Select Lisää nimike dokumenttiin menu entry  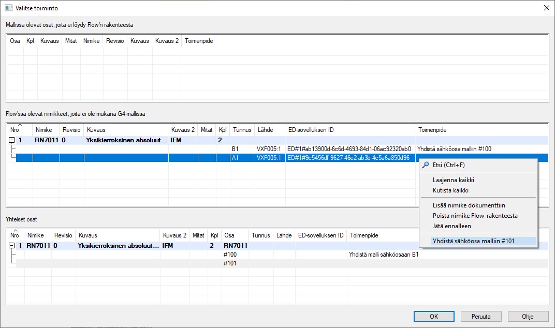pyautogui.click(x=469, y=205)
